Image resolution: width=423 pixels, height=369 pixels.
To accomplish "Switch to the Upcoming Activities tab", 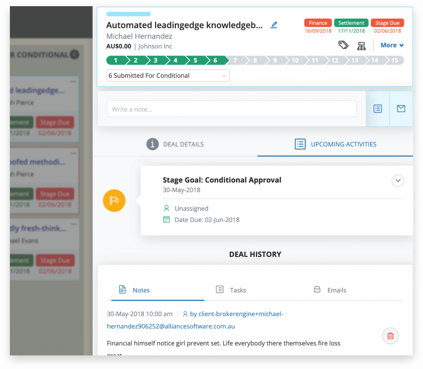I will tap(335, 144).
